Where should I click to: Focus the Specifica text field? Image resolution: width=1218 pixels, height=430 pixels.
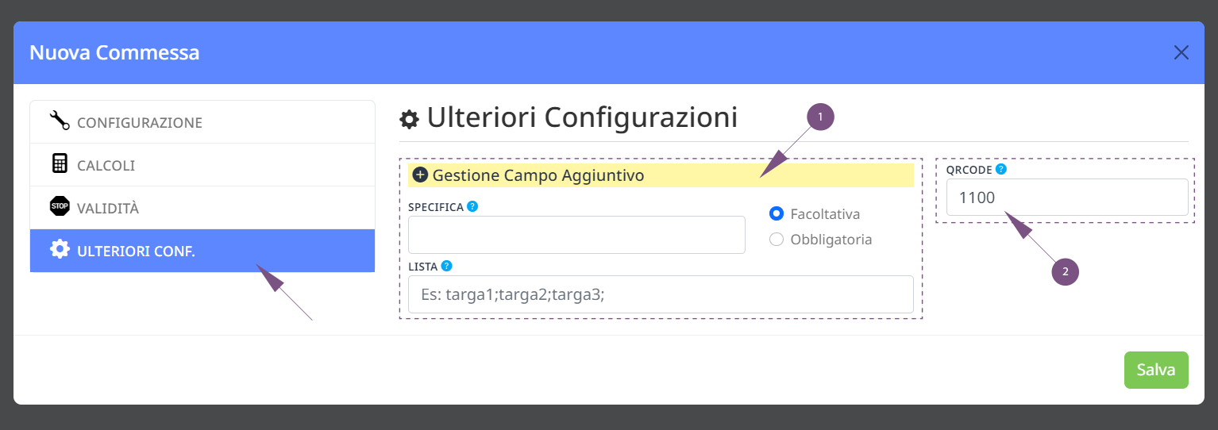tap(576, 235)
